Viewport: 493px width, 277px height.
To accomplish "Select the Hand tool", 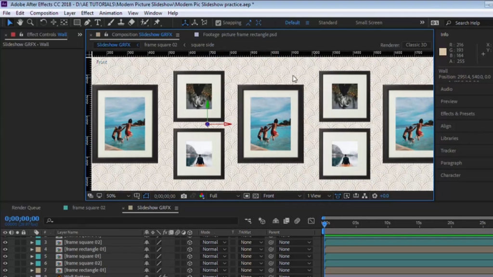I will point(20,23).
